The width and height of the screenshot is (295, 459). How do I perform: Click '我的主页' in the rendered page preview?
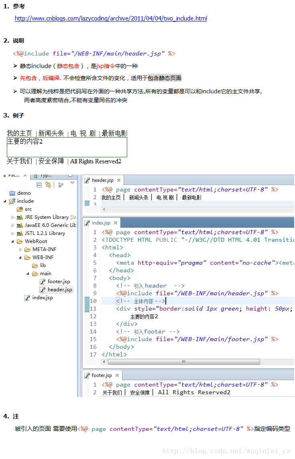[19, 134]
